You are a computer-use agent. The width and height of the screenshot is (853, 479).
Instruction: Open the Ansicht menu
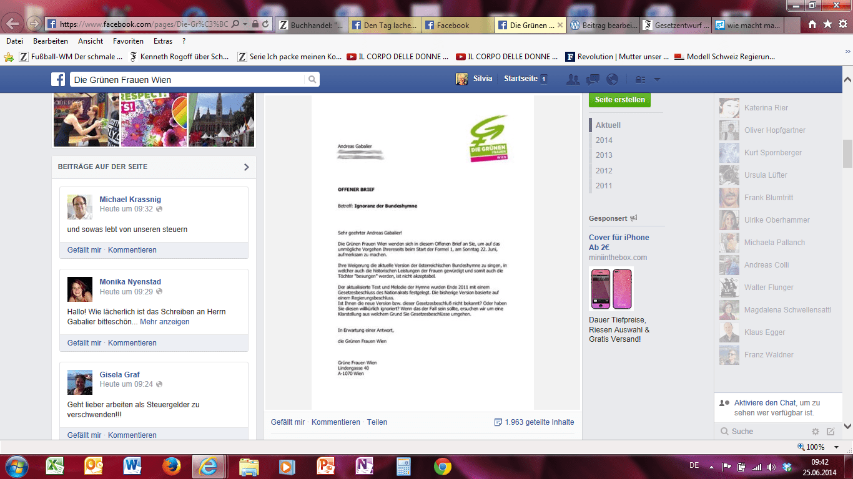coord(91,41)
